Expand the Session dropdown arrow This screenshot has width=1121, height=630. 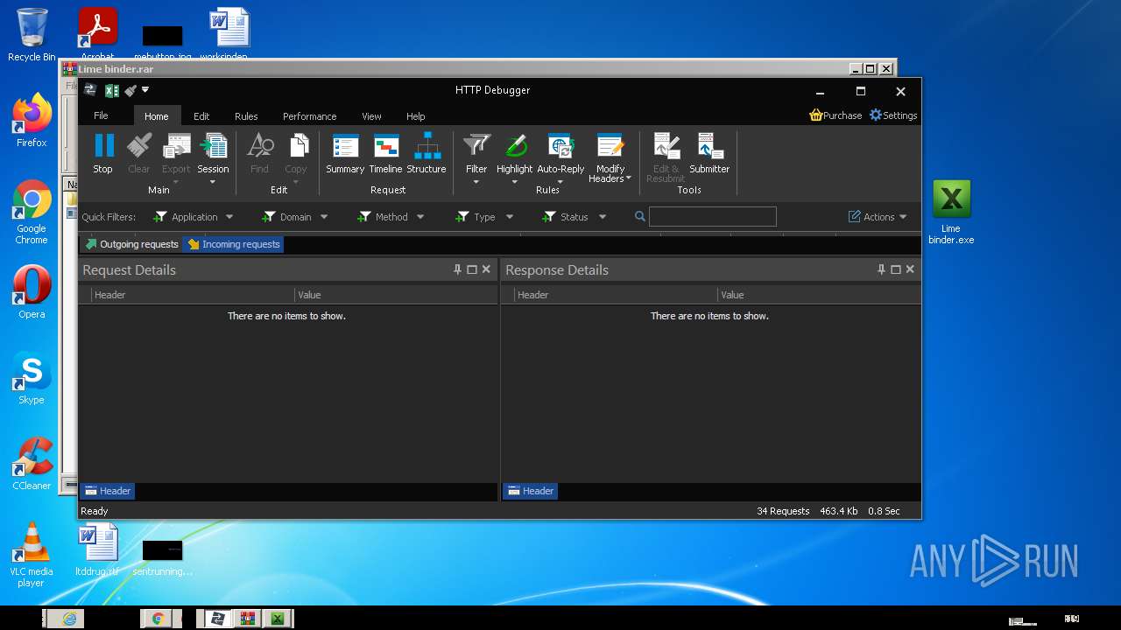(213, 182)
